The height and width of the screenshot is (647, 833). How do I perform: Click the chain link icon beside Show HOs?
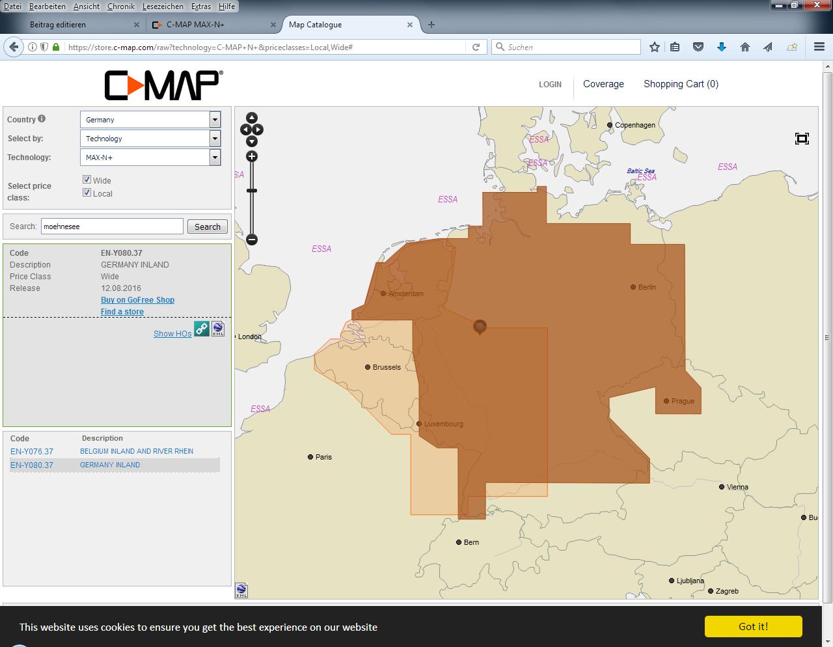(202, 329)
